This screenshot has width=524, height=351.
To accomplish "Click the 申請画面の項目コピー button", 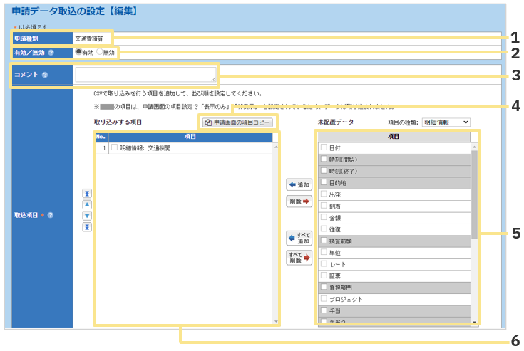I will [x=237, y=123].
